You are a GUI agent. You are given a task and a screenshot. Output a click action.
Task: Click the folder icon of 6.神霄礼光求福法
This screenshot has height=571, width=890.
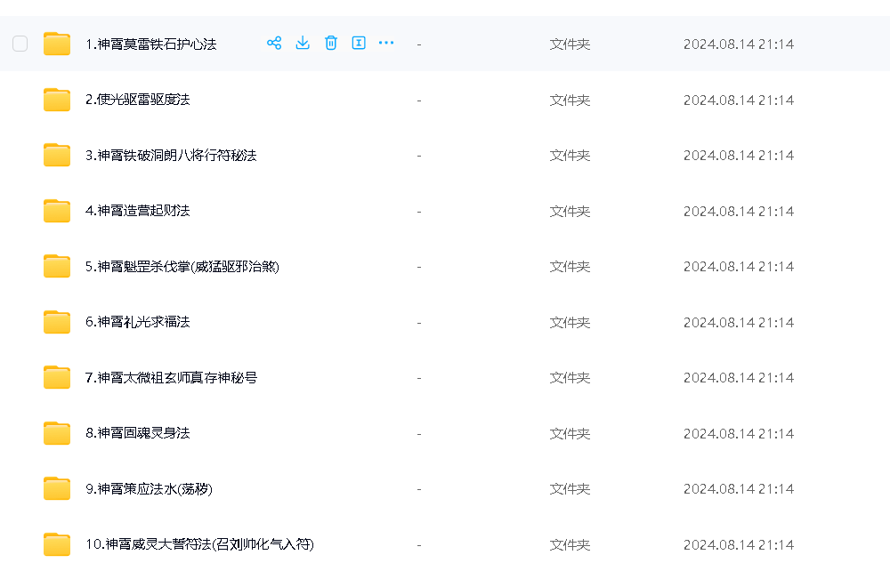click(57, 322)
